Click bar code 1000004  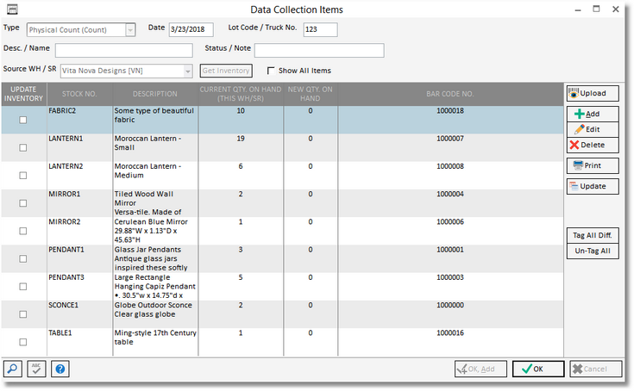pyautogui.click(x=450, y=194)
